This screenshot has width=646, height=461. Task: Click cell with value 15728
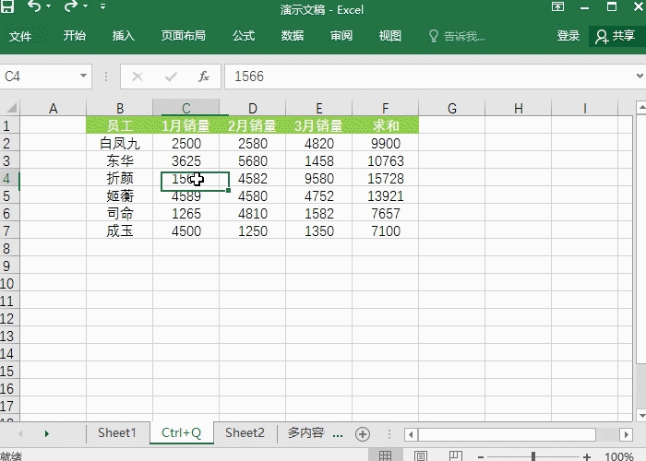click(x=385, y=178)
